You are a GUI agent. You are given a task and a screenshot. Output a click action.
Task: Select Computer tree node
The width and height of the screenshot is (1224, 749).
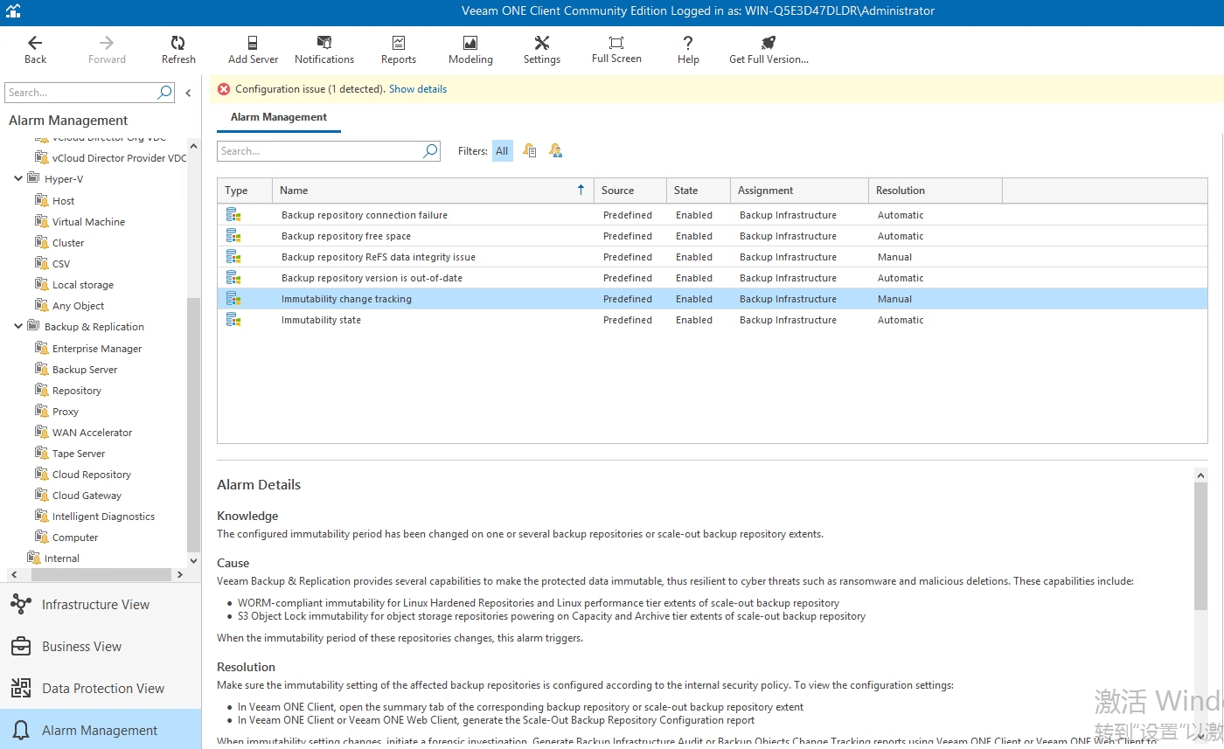tap(74, 537)
